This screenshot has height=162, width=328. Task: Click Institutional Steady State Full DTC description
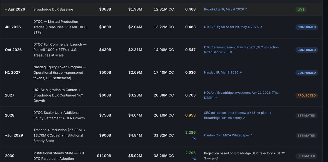click(x=59, y=156)
